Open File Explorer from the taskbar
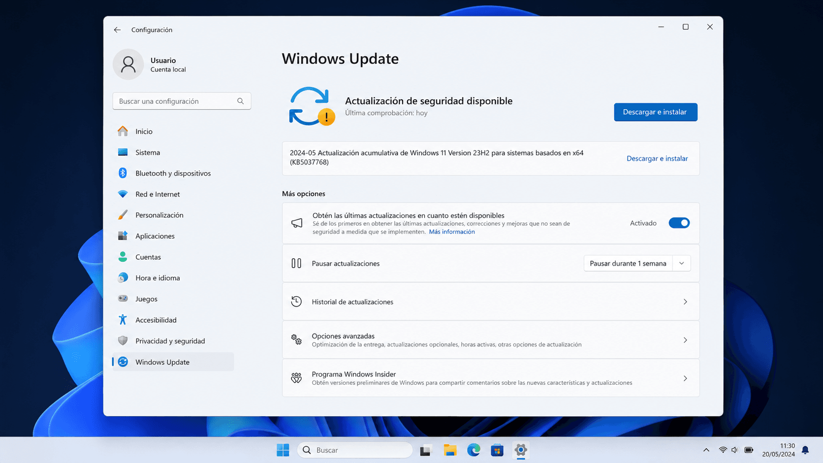 (450, 450)
